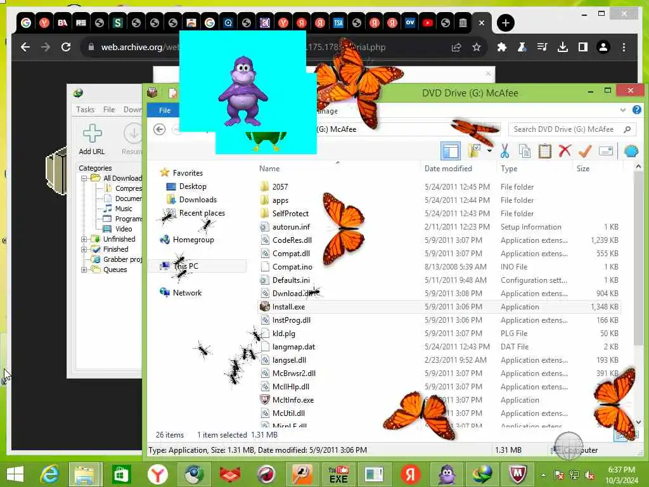Click the folder options toolbar icon

pos(474,151)
